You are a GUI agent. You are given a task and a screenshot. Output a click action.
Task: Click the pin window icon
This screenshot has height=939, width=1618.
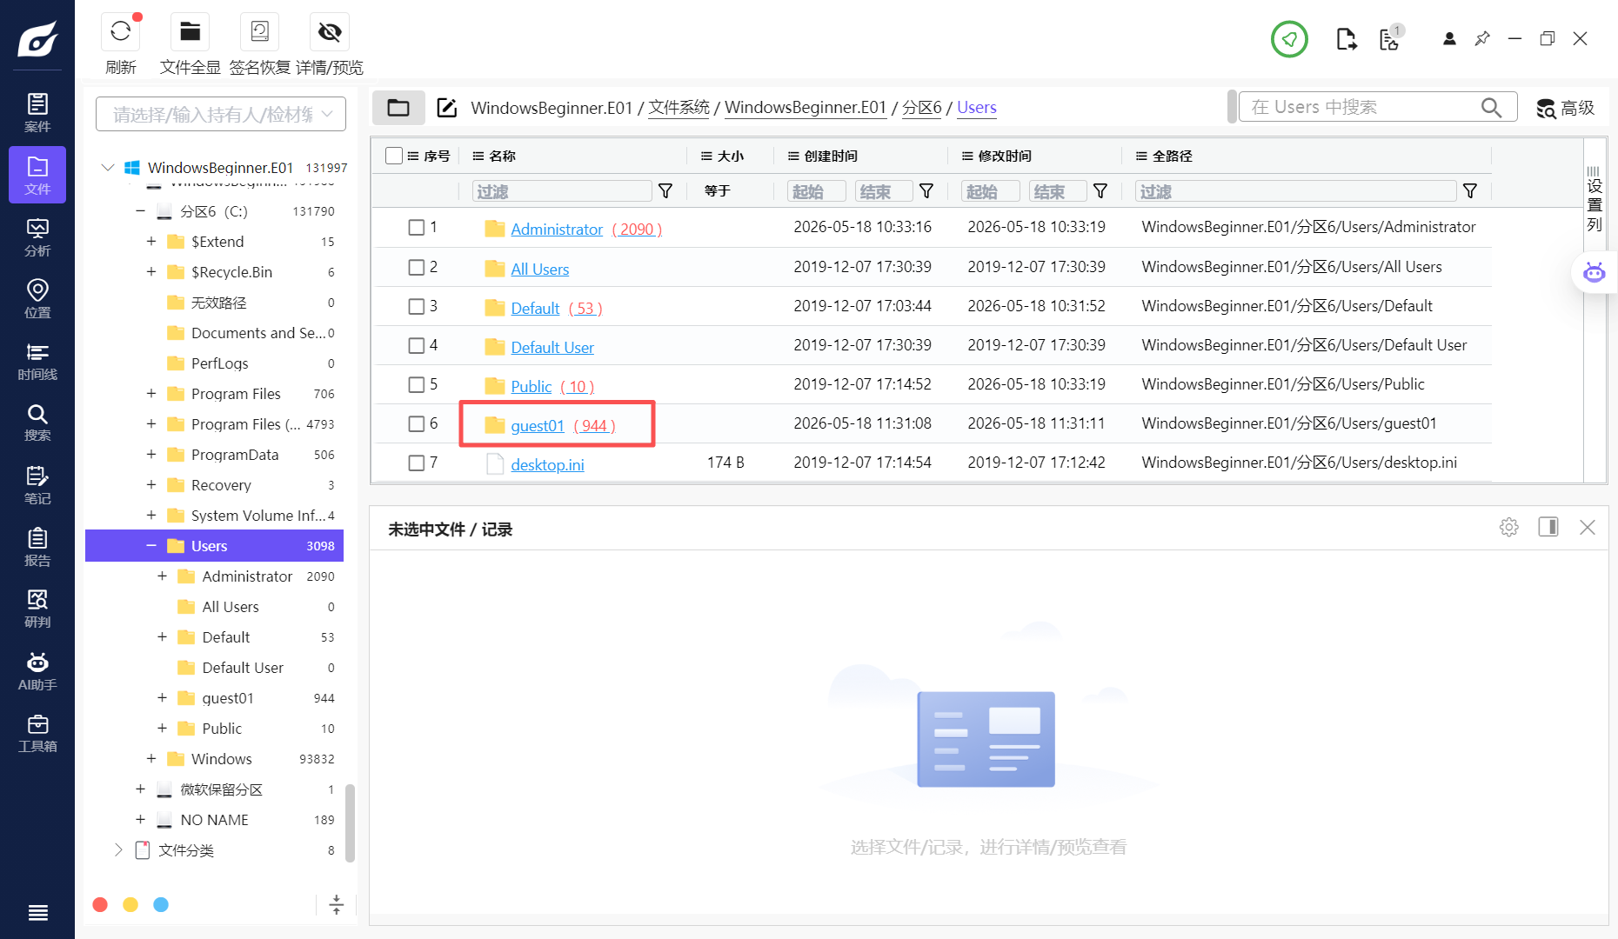pyautogui.click(x=1482, y=39)
